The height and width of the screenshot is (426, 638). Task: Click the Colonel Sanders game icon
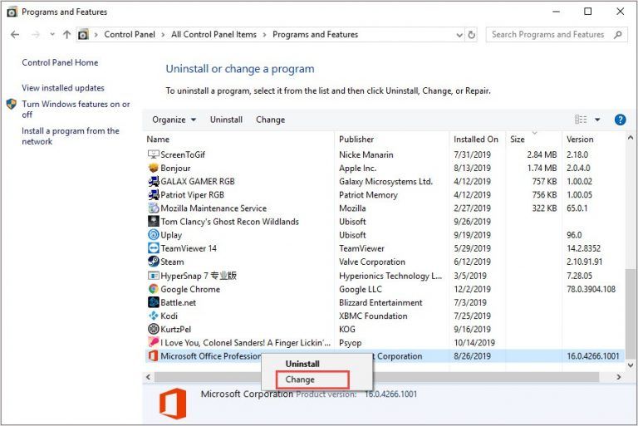(153, 343)
